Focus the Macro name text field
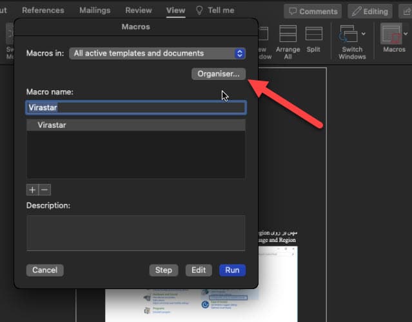 136,108
